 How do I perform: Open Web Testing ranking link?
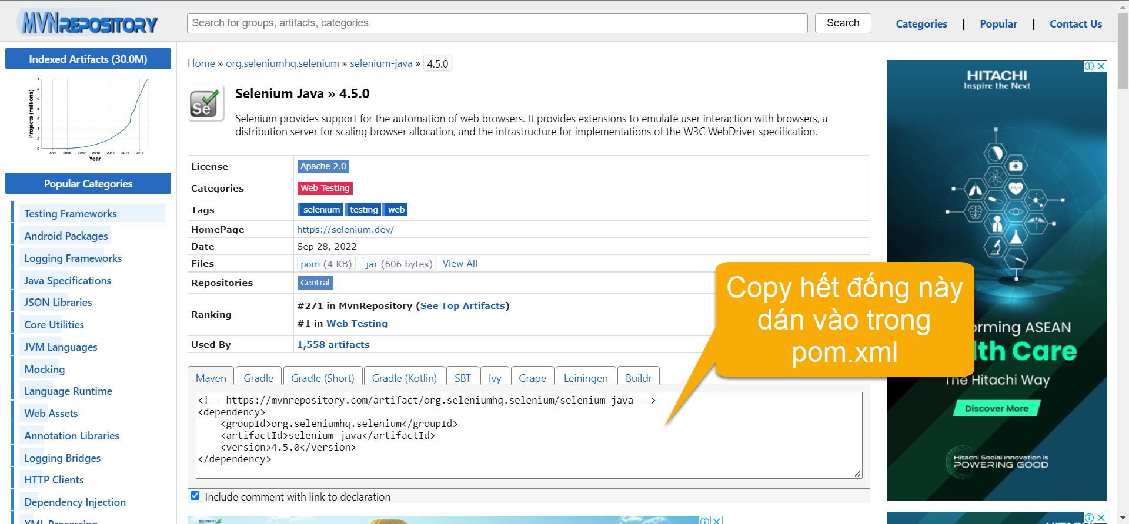click(357, 323)
